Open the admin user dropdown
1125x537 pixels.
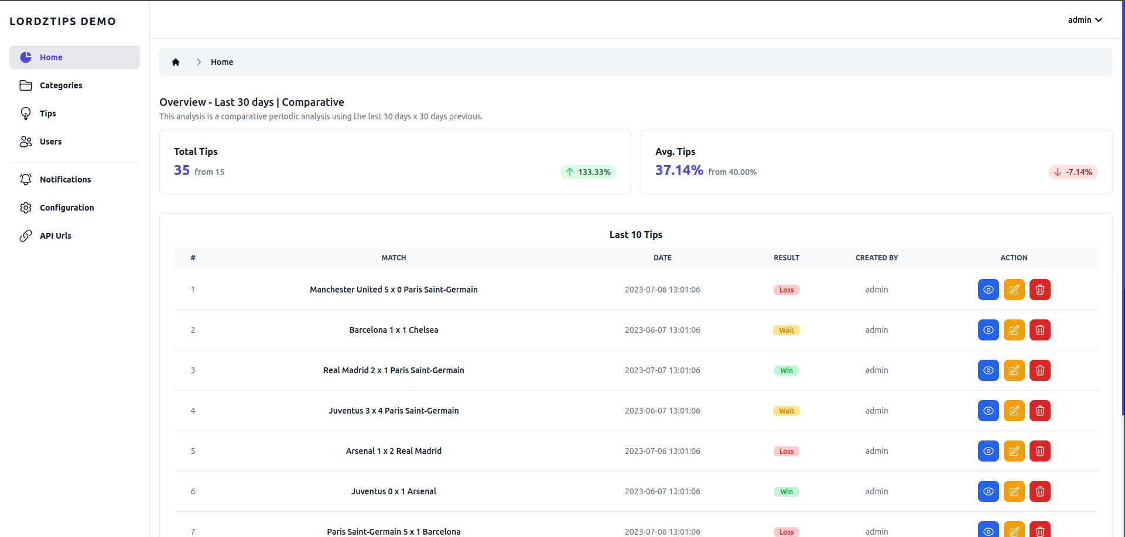coord(1085,20)
